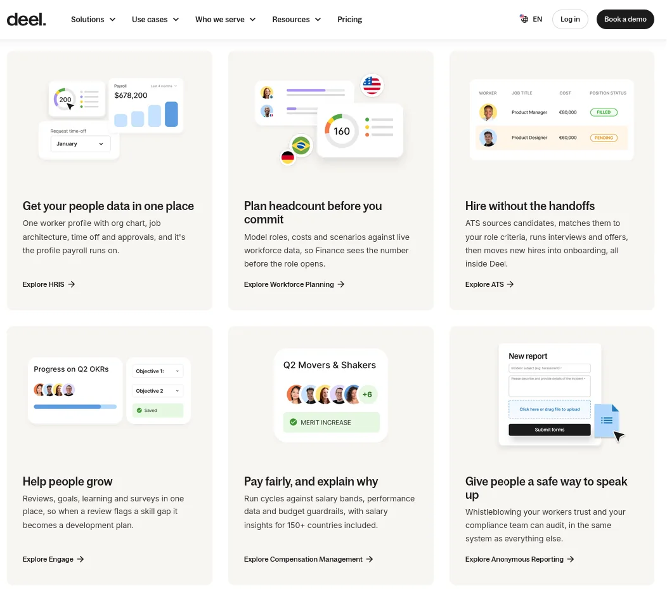Click the globe language icon

click(524, 19)
